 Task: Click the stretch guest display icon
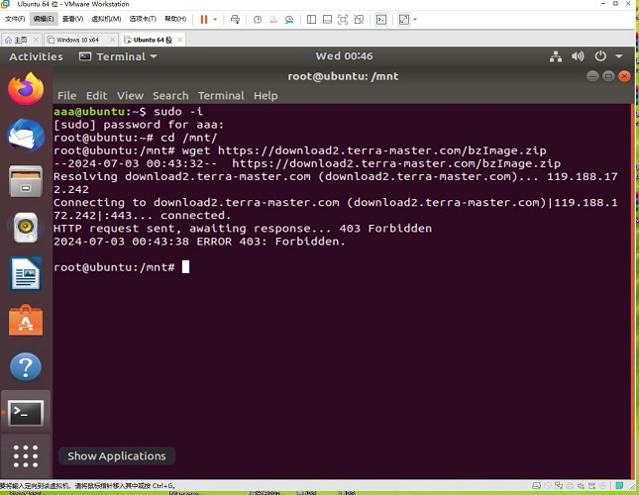point(404,19)
